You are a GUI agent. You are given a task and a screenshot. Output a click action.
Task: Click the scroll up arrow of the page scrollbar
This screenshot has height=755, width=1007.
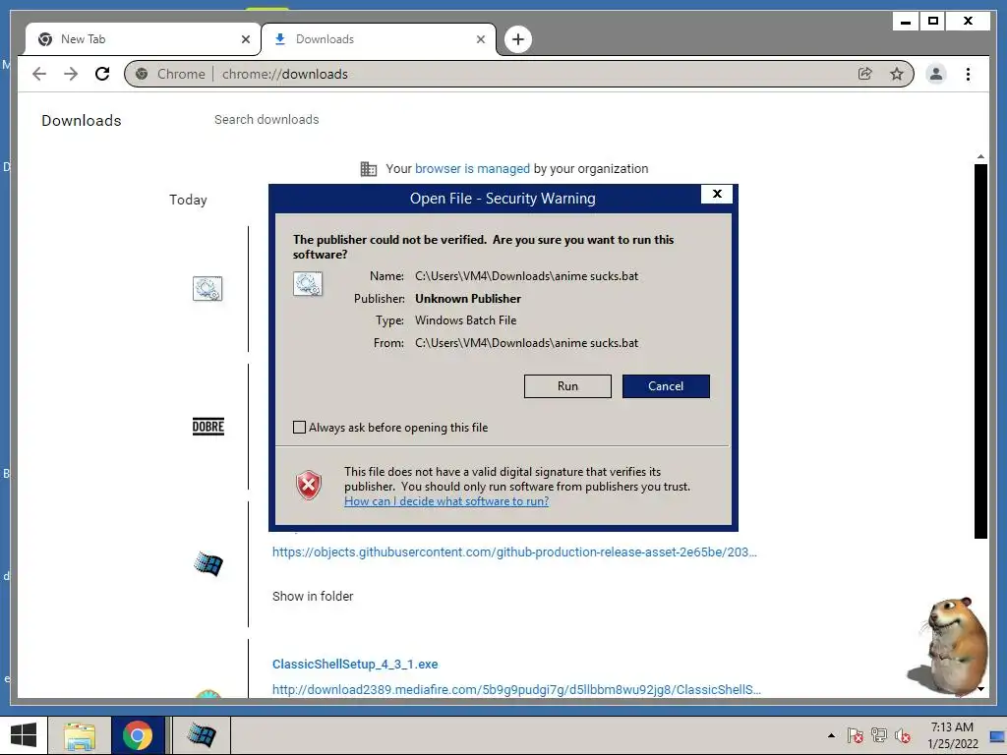(980, 156)
